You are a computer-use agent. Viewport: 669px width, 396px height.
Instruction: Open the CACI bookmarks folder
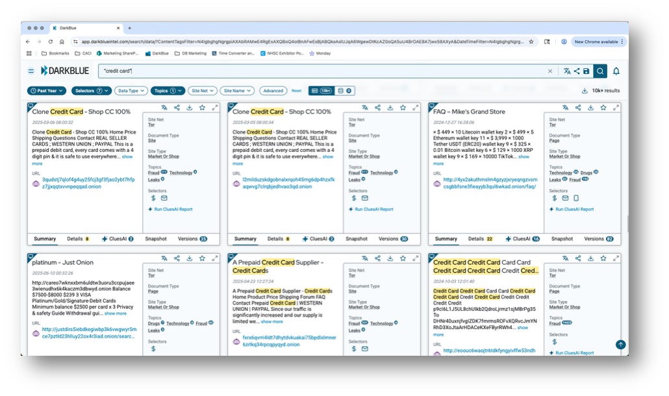click(x=83, y=54)
